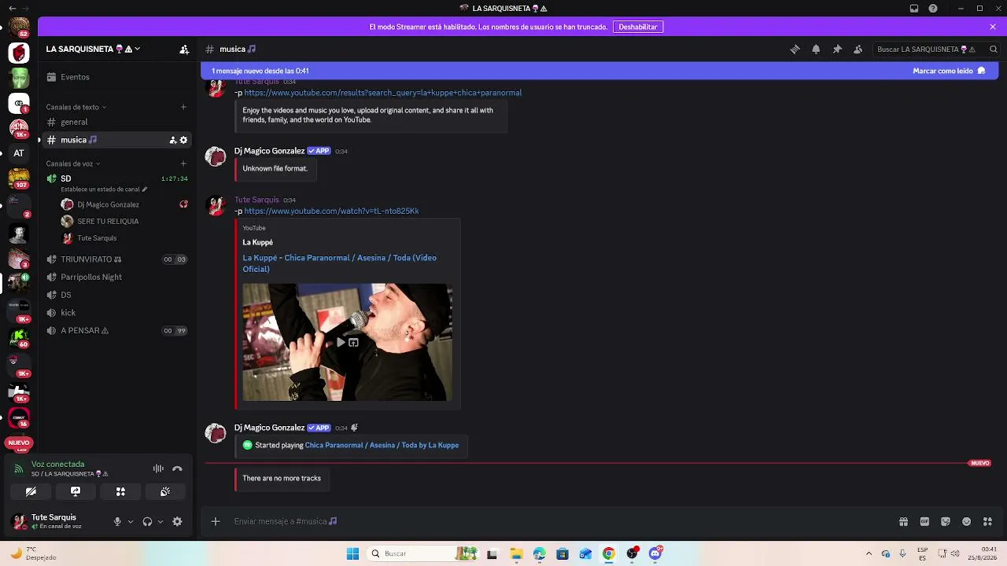The width and height of the screenshot is (1007, 566).
Task: Open the Help question mark icon
Action: 933,9
